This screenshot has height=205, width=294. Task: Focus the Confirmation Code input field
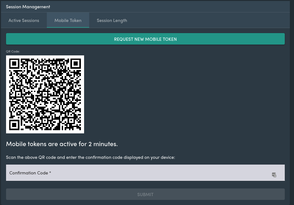point(145,173)
